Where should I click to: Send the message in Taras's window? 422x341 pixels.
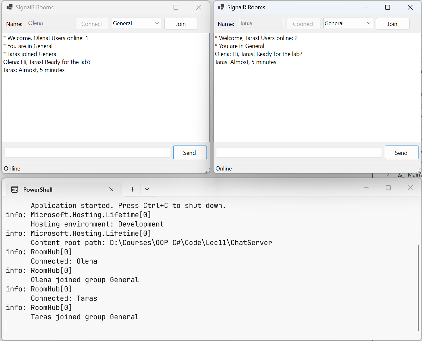coord(402,153)
